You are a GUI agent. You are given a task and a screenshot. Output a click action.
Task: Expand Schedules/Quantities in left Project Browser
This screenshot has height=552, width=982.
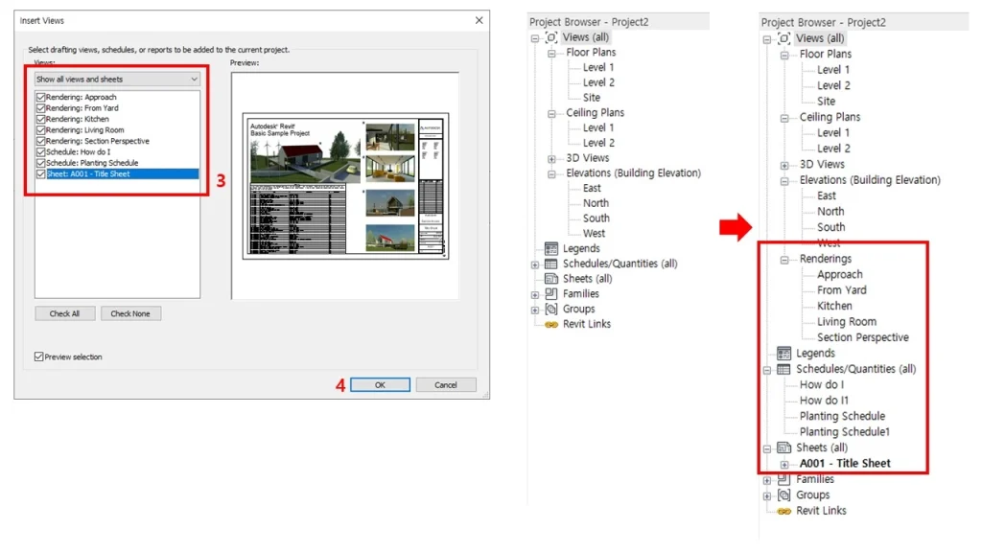click(535, 264)
